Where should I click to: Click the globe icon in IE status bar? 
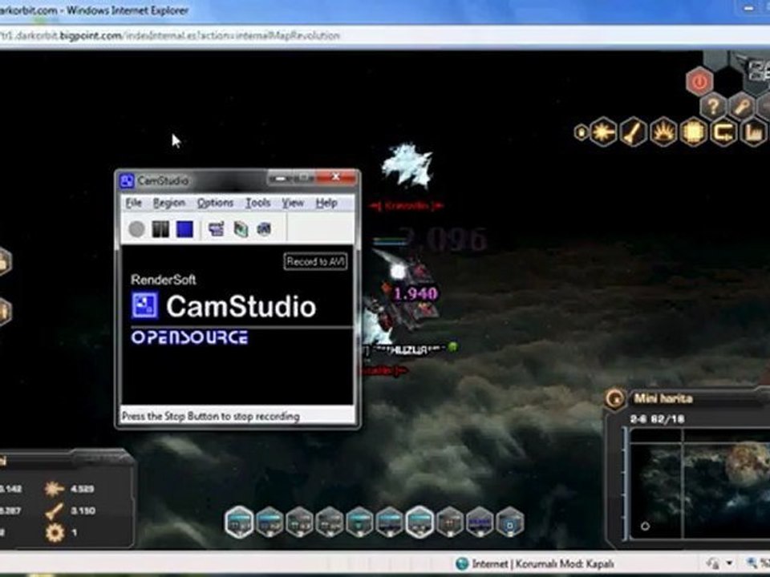tap(462, 563)
